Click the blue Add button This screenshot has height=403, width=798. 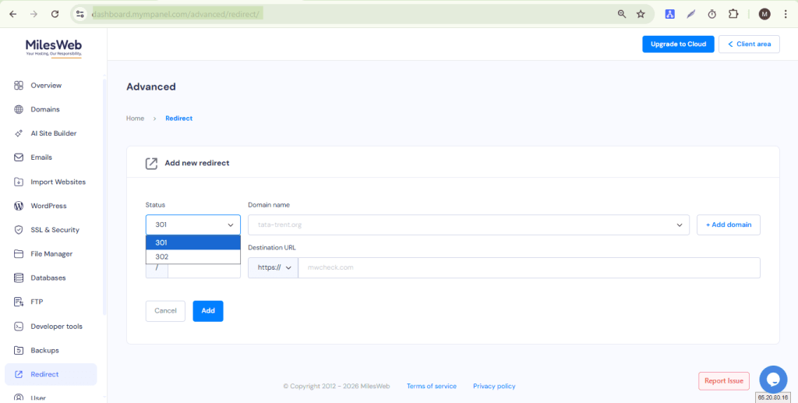207,311
